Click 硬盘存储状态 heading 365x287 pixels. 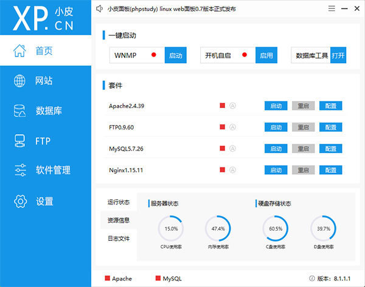click(x=274, y=203)
